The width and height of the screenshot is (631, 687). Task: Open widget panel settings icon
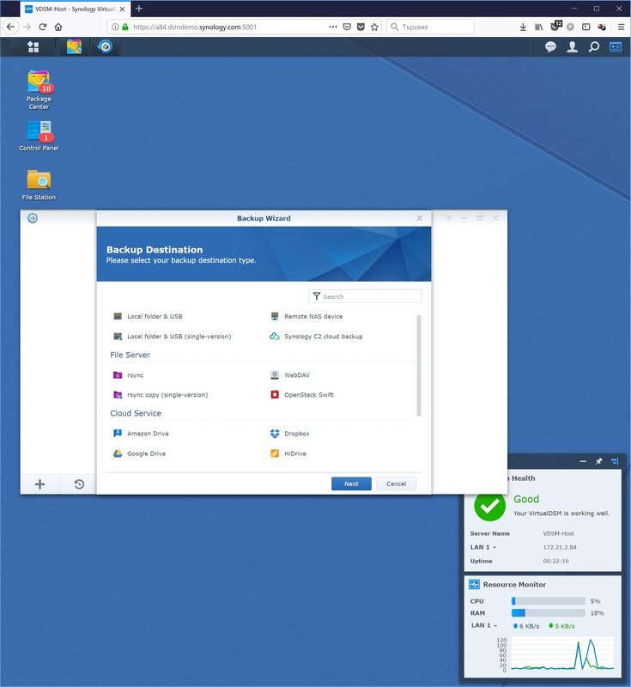[x=615, y=461]
